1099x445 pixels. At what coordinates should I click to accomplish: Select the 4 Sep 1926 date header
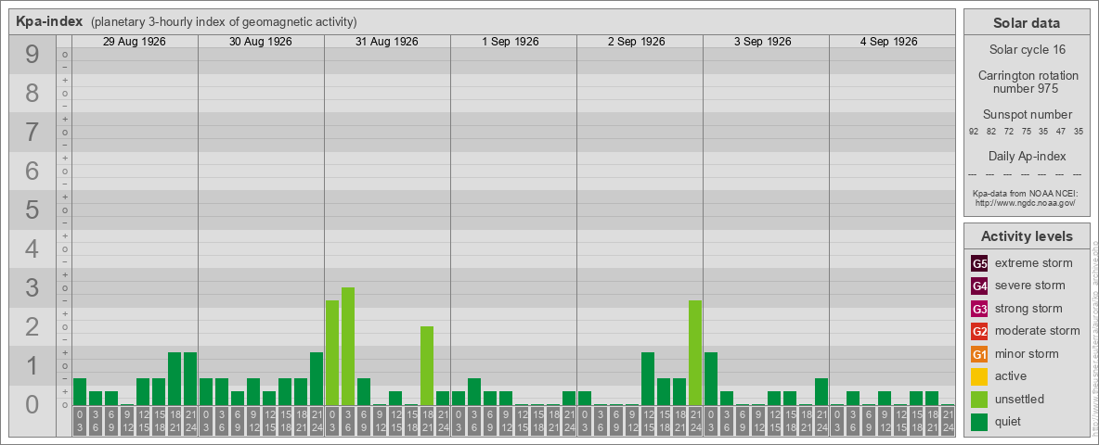[x=889, y=42]
